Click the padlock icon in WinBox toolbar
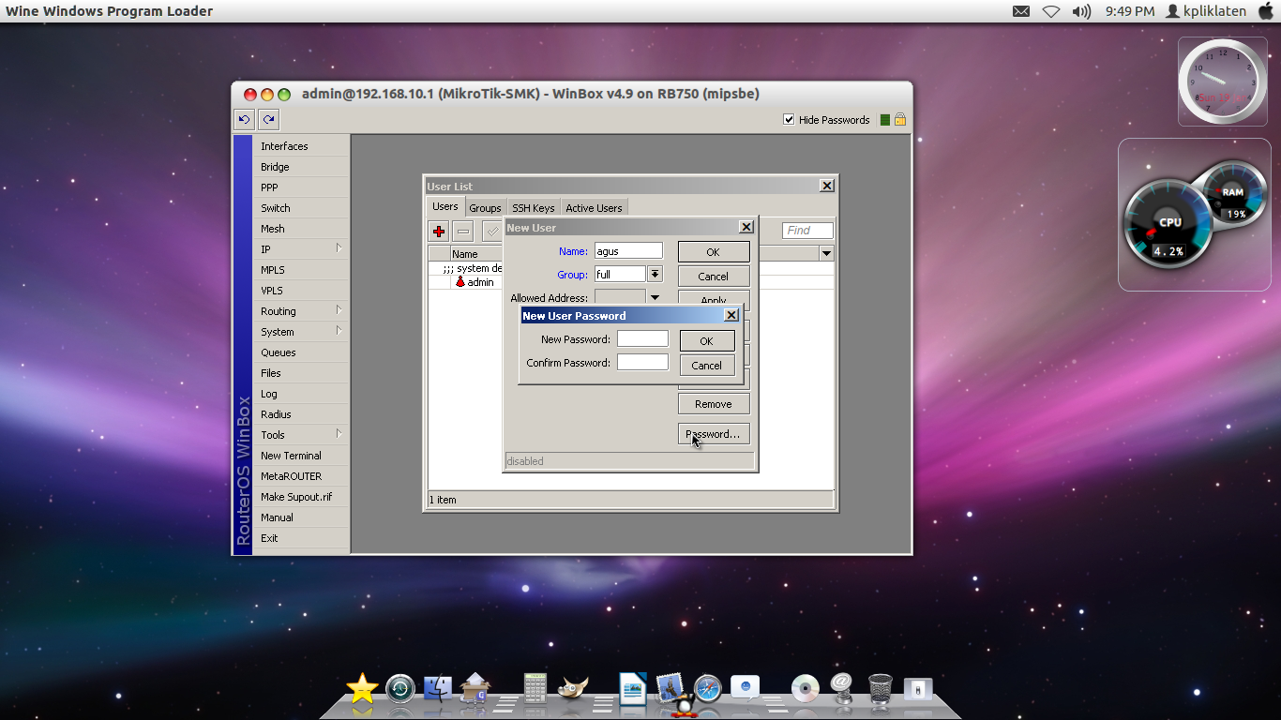Screen dimensions: 1281x720 tap(900, 120)
